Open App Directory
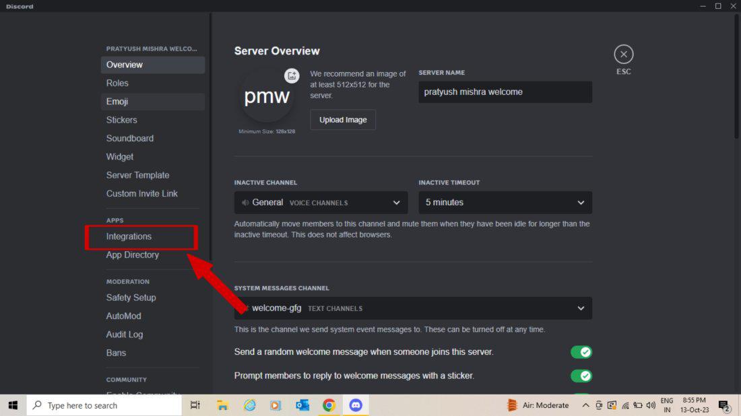The height and width of the screenshot is (416, 741). click(x=153, y=255)
